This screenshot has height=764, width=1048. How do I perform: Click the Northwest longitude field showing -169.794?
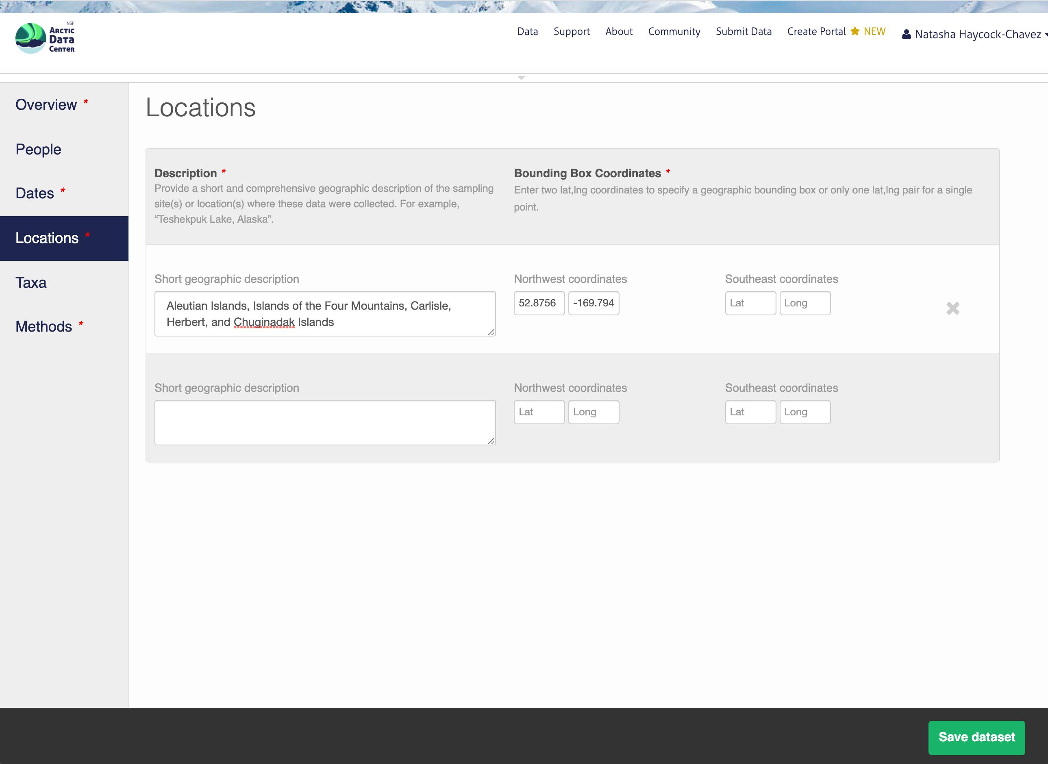(x=594, y=304)
